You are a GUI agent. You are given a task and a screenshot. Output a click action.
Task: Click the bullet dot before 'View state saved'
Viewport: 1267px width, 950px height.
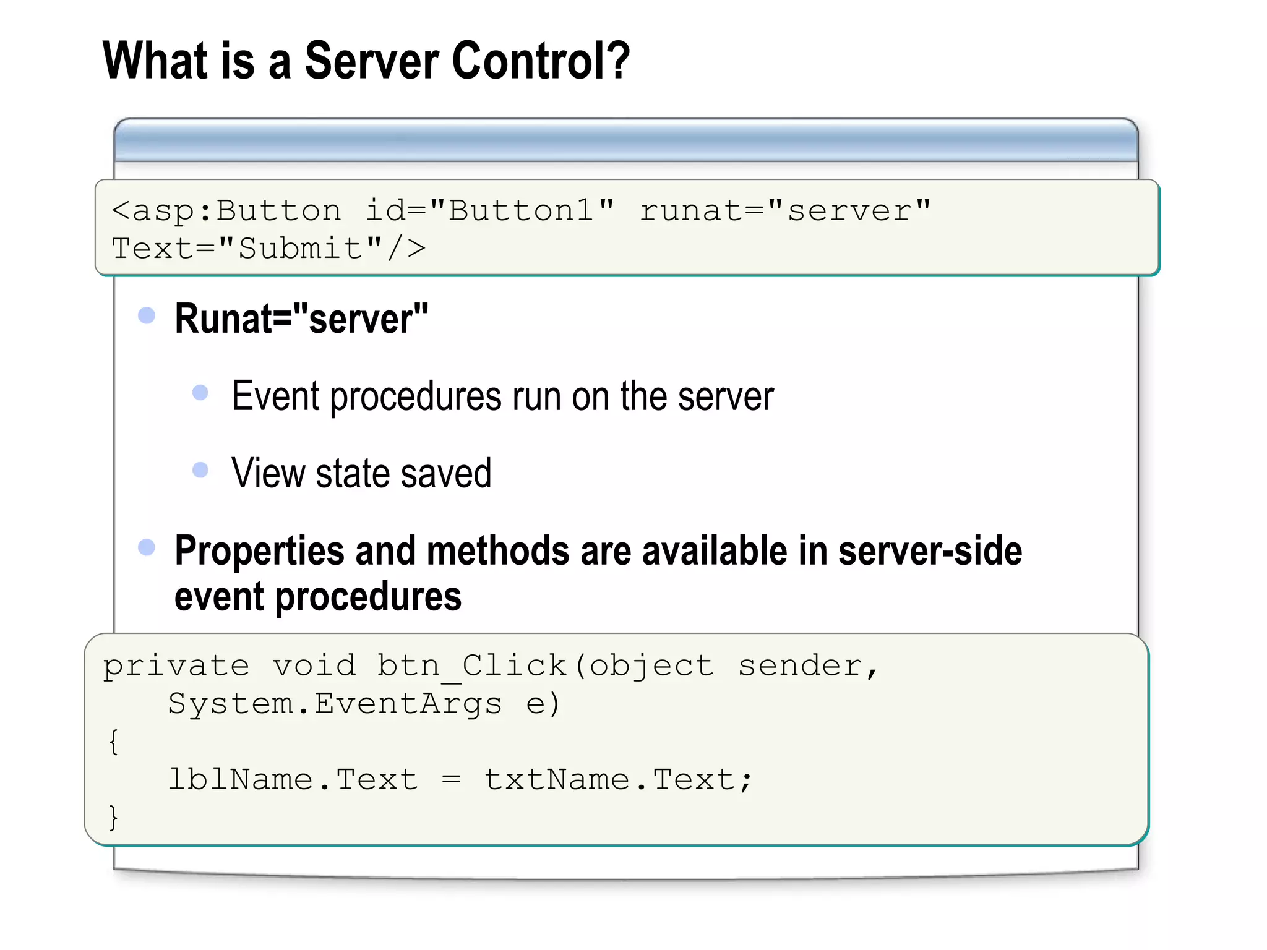tap(200, 470)
